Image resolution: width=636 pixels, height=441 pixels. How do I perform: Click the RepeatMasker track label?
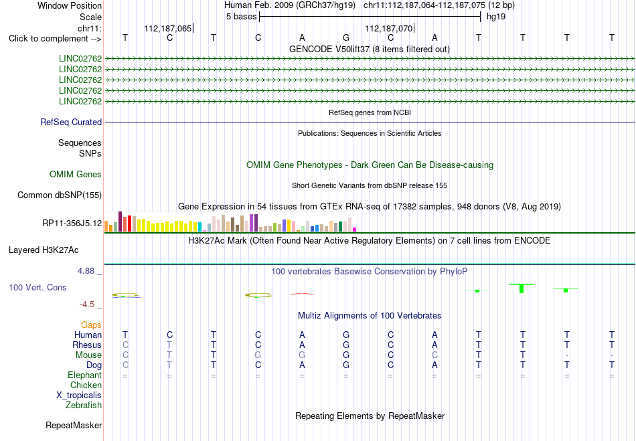tap(74, 425)
